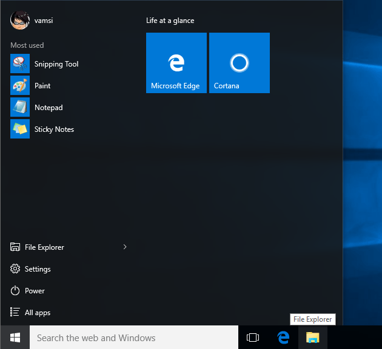Click the Most used label
Viewport: 382px width, 349px height.
27,45
